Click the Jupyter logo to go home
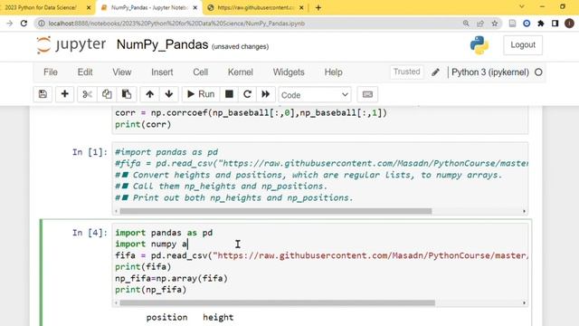 pyautogui.click(x=71, y=44)
